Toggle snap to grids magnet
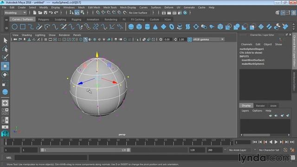297x167 pixels. click(98, 13)
